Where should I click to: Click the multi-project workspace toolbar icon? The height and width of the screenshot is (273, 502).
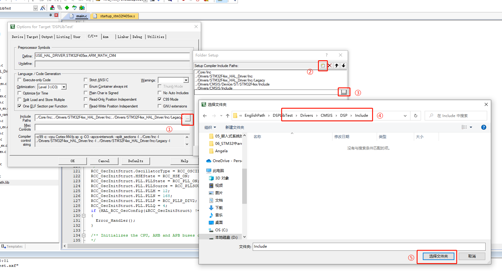tap(59, 8)
